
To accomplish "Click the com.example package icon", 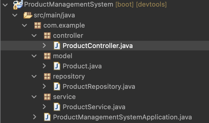I will click(x=38, y=25).
